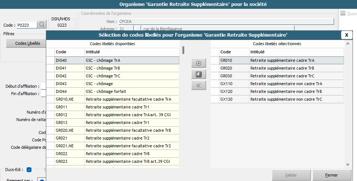Click the available codes list scrollbar thumb
This screenshot has height=181, width=357.
pyautogui.click(x=183, y=50)
